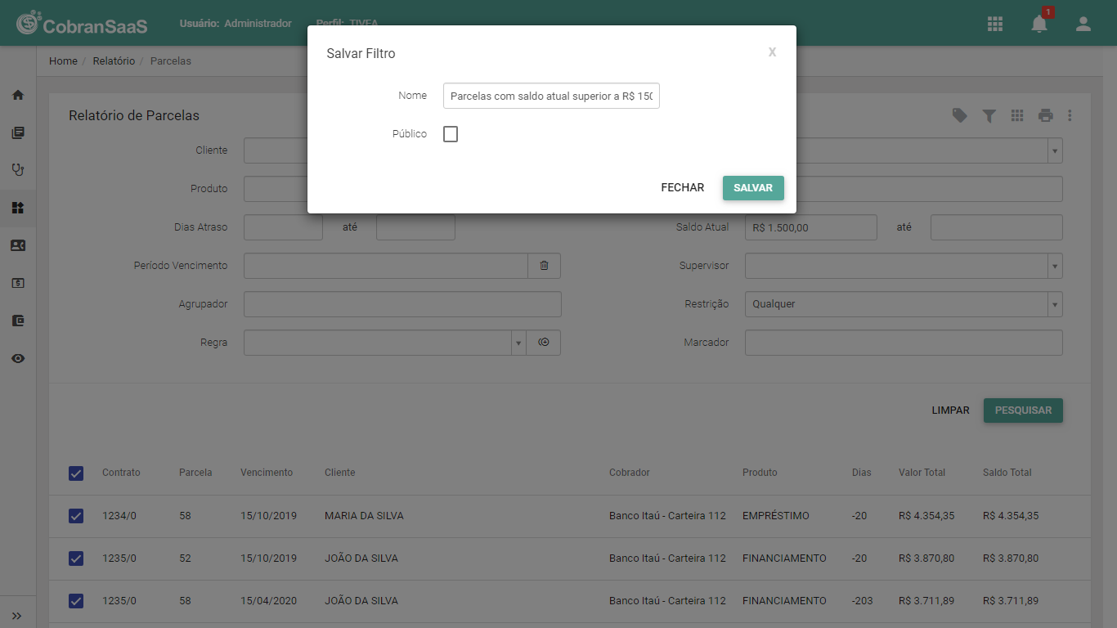Open the apps grid icon in header
The image size is (1117, 628).
point(995,24)
